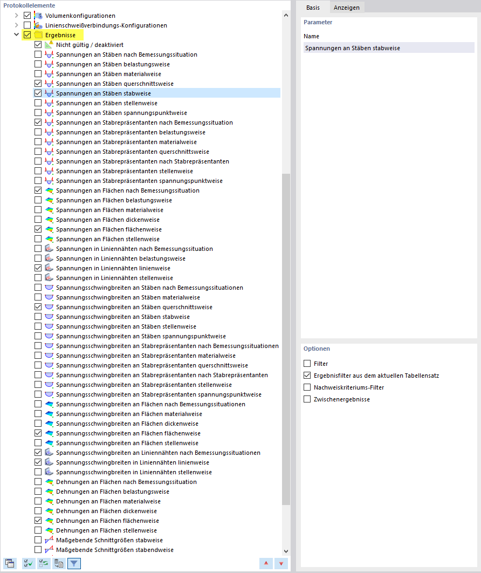The width and height of the screenshot is (481, 573).
Task: Select 'Spannungen an Stabrepräsentanten spannungspunktweise' row
Action: click(x=139, y=181)
